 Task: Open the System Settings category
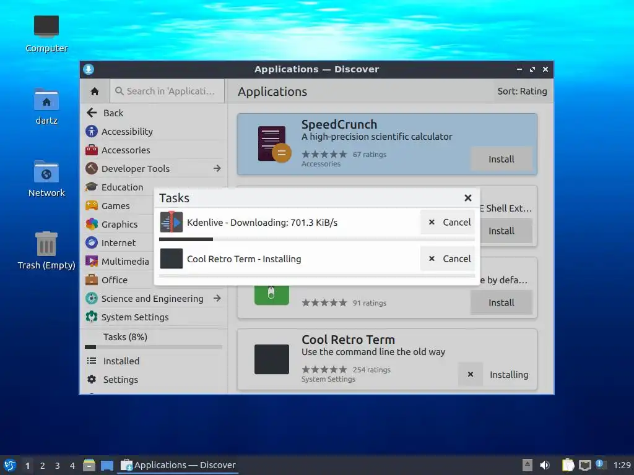(154, 317)
